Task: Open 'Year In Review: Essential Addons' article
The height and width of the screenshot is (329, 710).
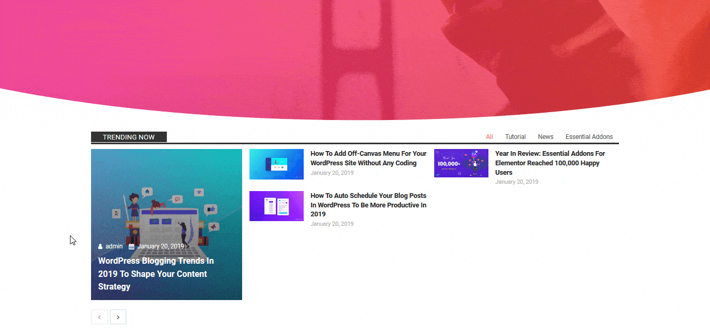Action: 550,163
